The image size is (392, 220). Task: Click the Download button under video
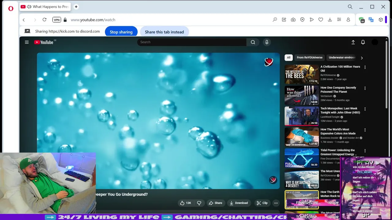(x=239, y=203)
